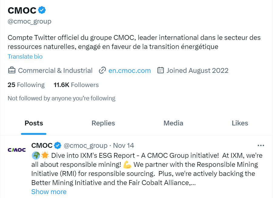
Task: Click the link chain icon before en.cmoc.com
Action: [102, 71]
